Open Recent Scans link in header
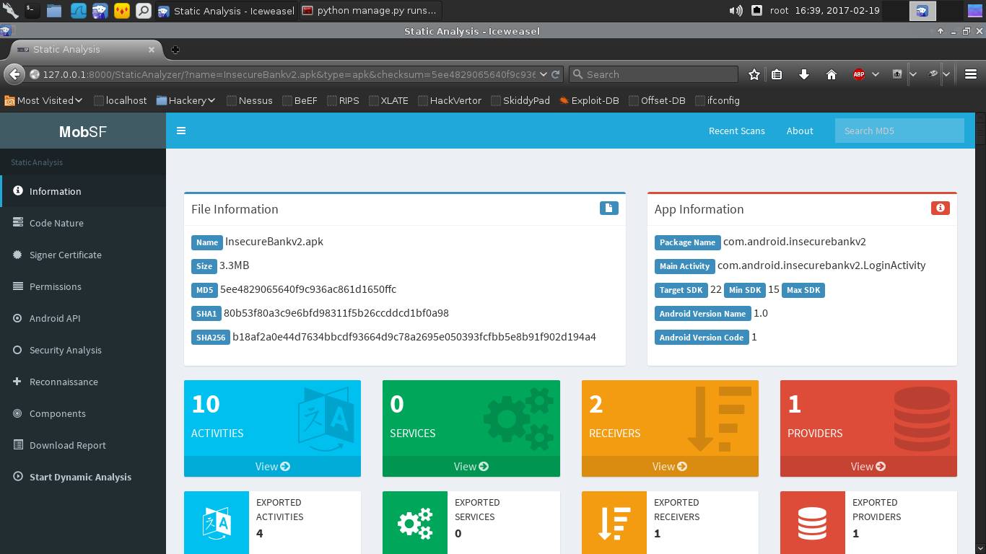 pos(736,131)
